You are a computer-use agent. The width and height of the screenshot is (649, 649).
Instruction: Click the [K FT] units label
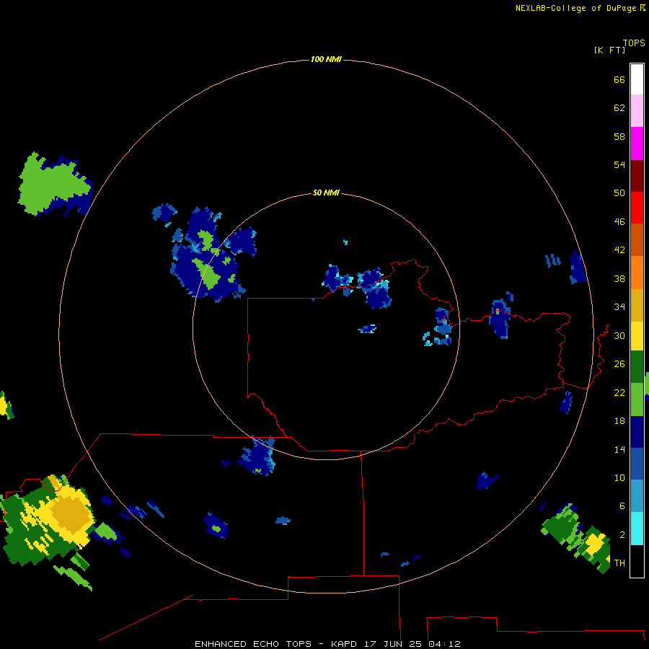(609, 50)
